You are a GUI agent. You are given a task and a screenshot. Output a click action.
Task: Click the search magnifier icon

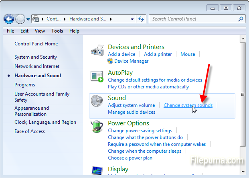(x=241, y=19)
